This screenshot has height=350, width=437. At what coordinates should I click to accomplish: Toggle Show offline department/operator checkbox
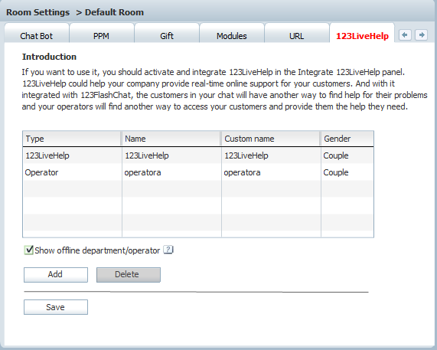[x=29, y=250]
